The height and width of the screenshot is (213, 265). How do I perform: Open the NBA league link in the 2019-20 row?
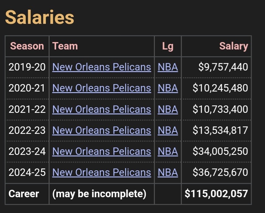pyautogui.click(x=168, y=67)
